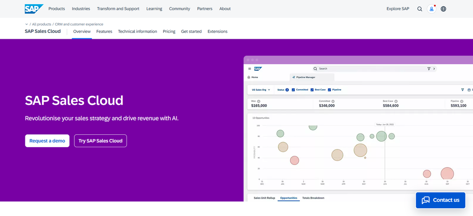The width and height of the screenshot is (473, 216).
Task: Click the red bubble above AUG
Action: point(426,174)
